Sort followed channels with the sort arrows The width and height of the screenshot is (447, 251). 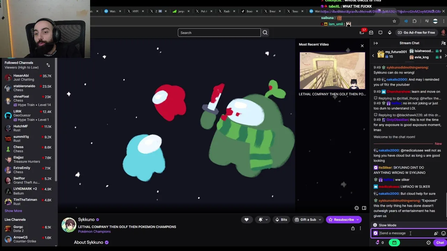click(48, 65)
